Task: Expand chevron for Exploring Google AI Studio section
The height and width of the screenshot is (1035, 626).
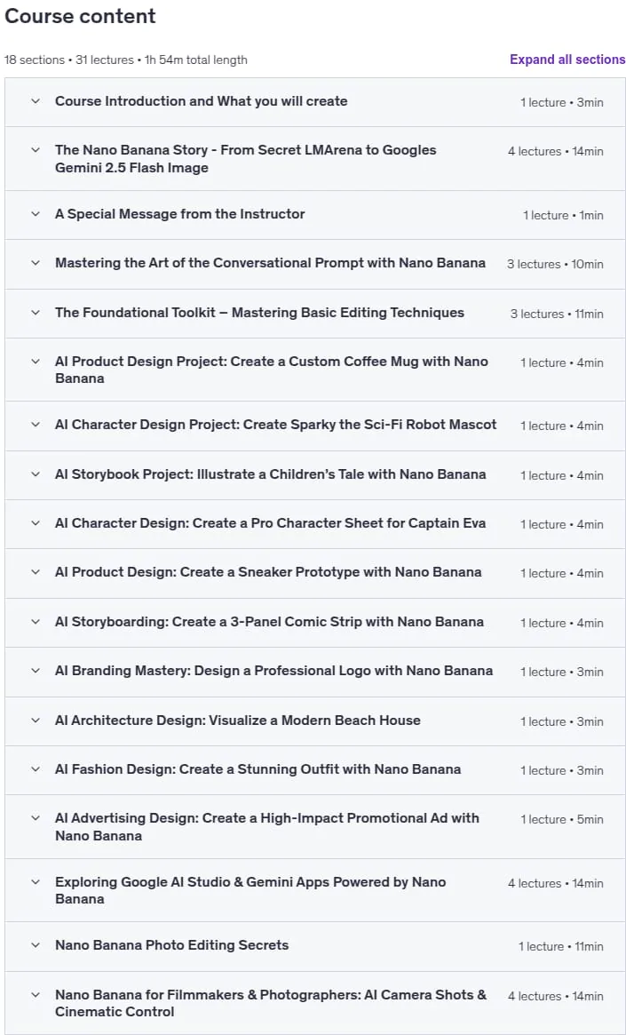Action: (x=36, y=882)
